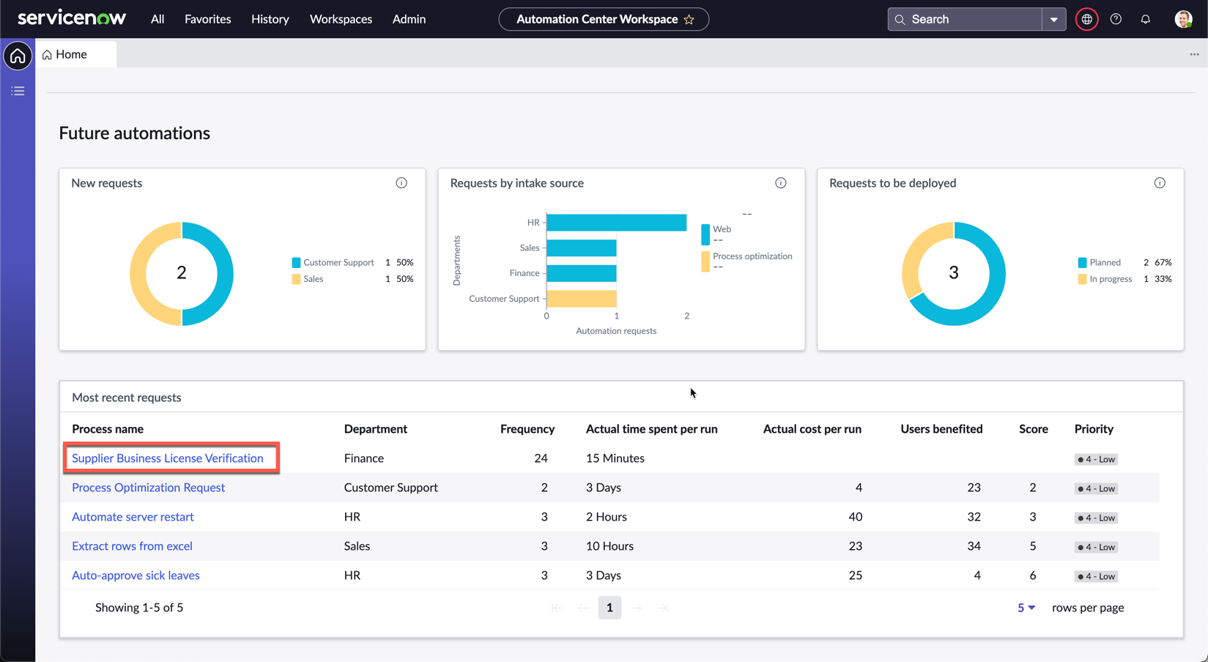Expand the search options dropdown arrow

1053,20
